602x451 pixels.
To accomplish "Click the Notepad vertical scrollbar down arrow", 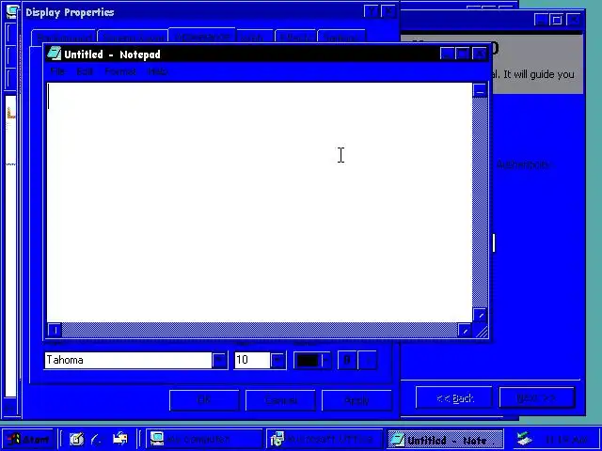I will tap(480, 316).
